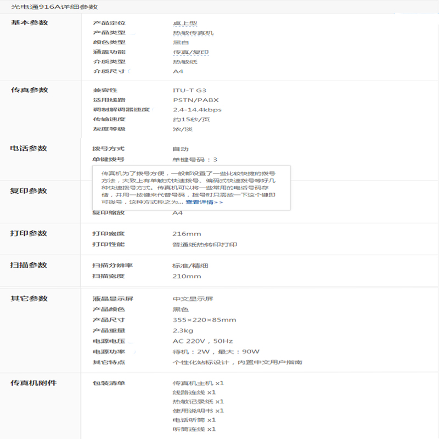Click the 灰度等级 label
This screenshot has width=439, height=439.
[x=109, y=129]
